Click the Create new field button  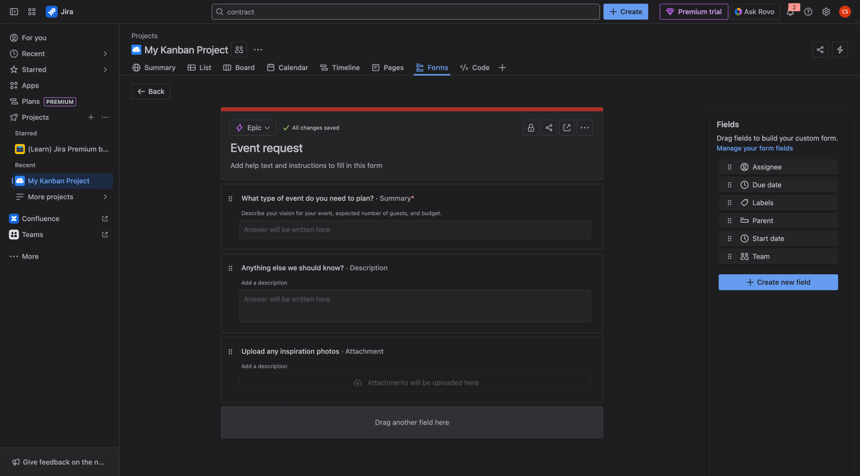[x=778, y=282]
